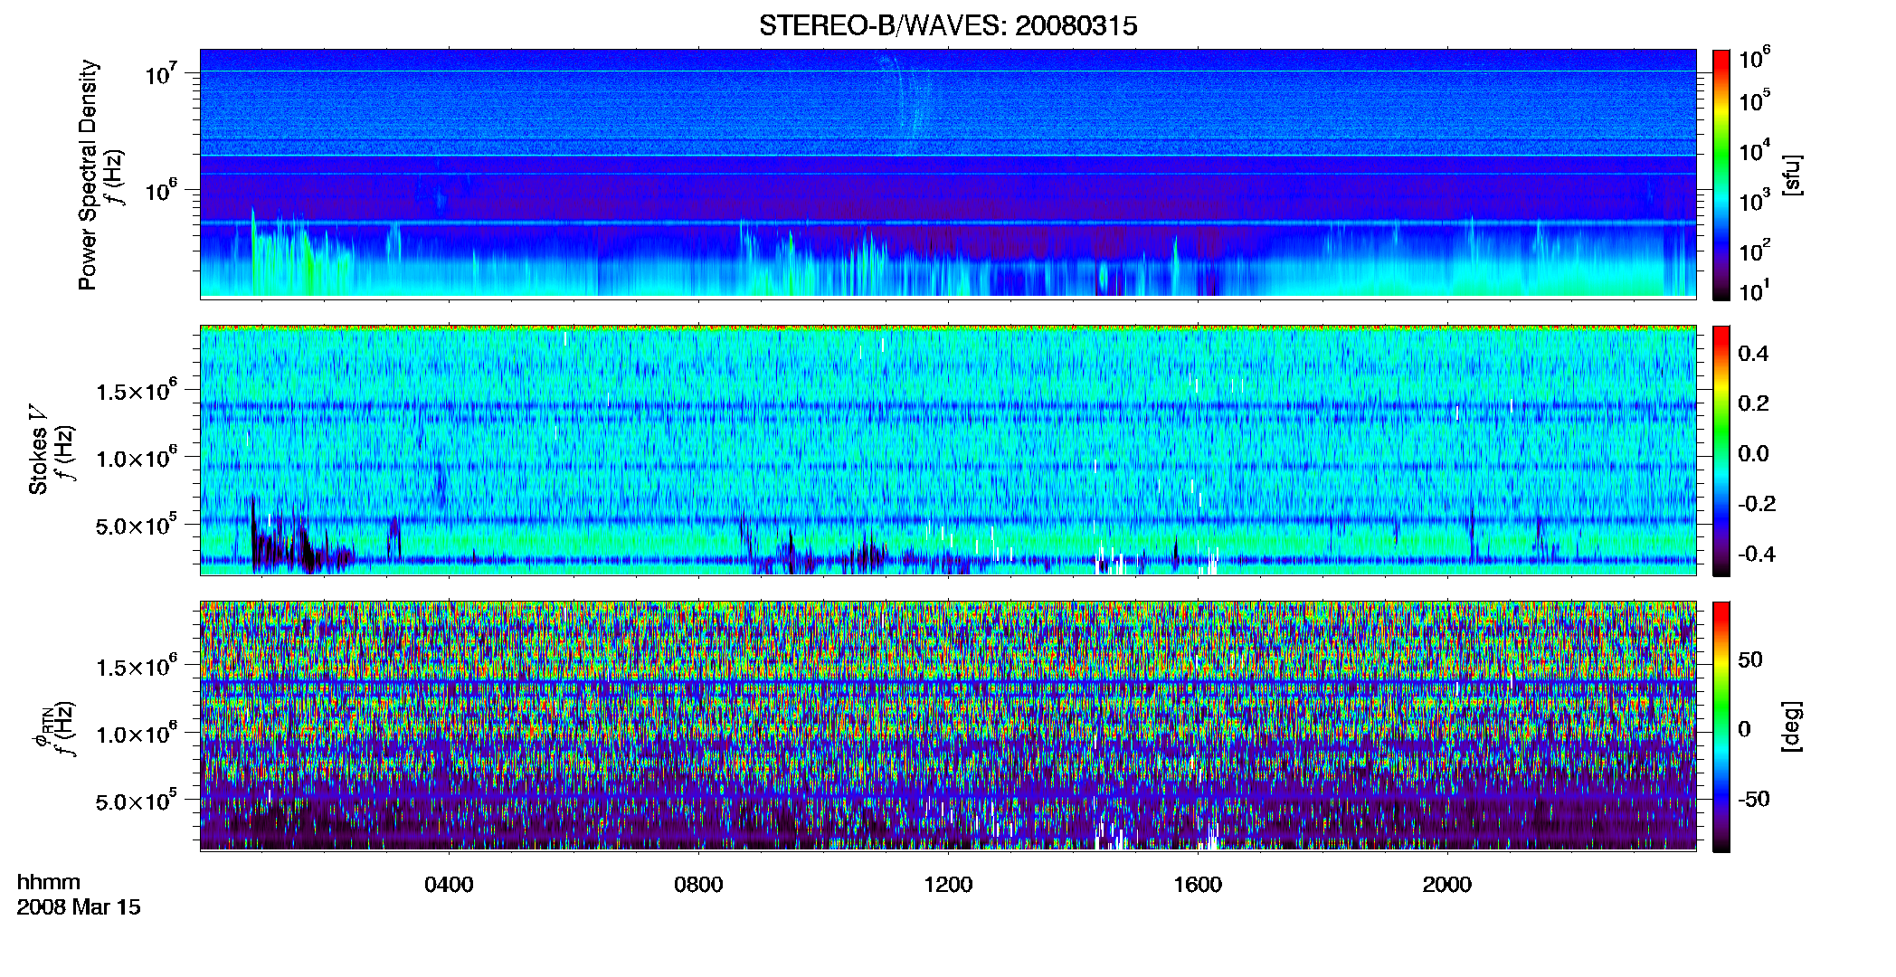Click the 10^5 label on the sfu colorbar

click(x=1754, y=100)
